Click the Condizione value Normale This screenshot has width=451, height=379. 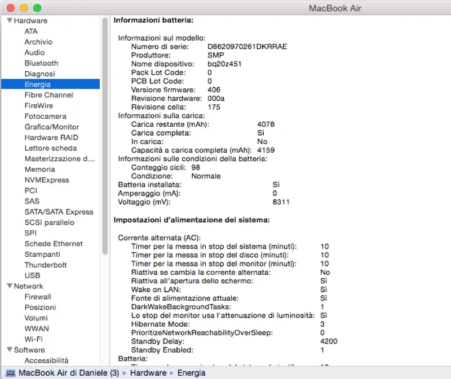click(206, 176)
